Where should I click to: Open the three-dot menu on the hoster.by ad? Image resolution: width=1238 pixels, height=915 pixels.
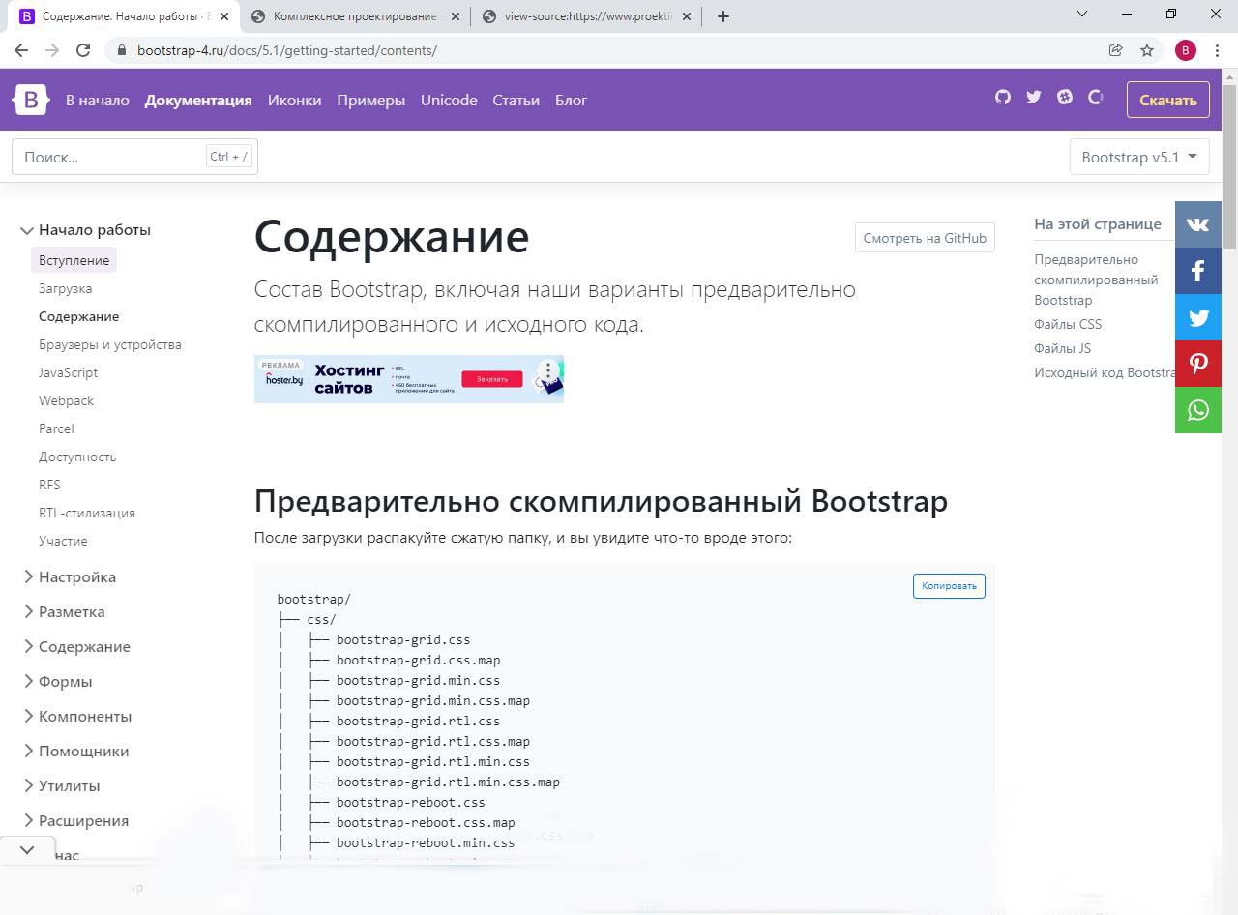click(548, 371)
